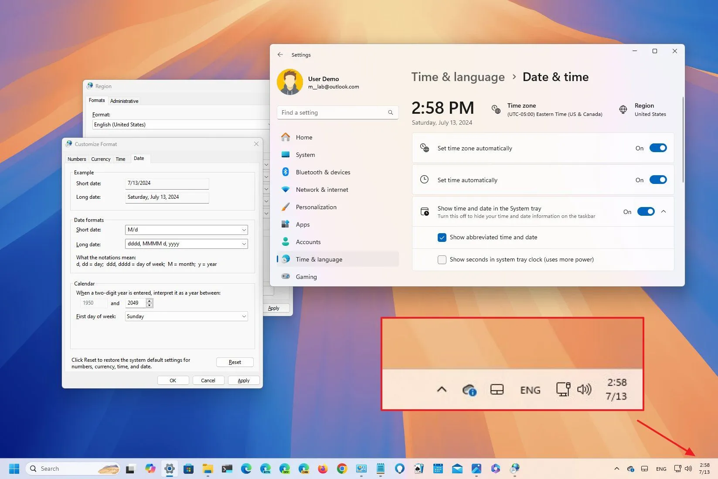This screenshot has height=479, width=718.
Task: Select Network & internet in Settings sidebar
Action: [322, 189]
